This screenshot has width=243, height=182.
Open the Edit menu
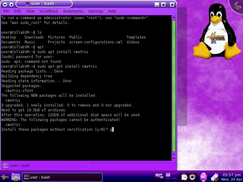point(17,11)
